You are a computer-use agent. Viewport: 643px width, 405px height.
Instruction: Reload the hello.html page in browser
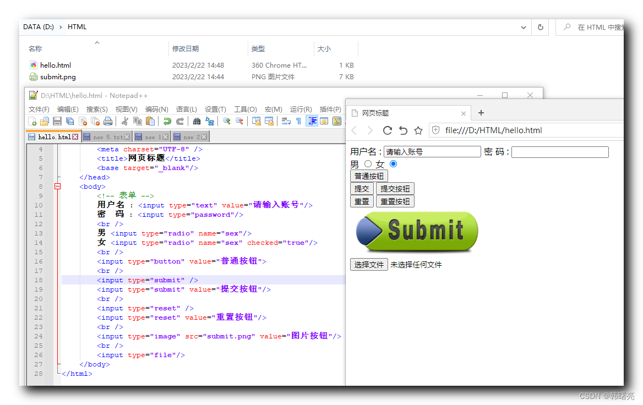pyautogui.click(x=387, y=130)
